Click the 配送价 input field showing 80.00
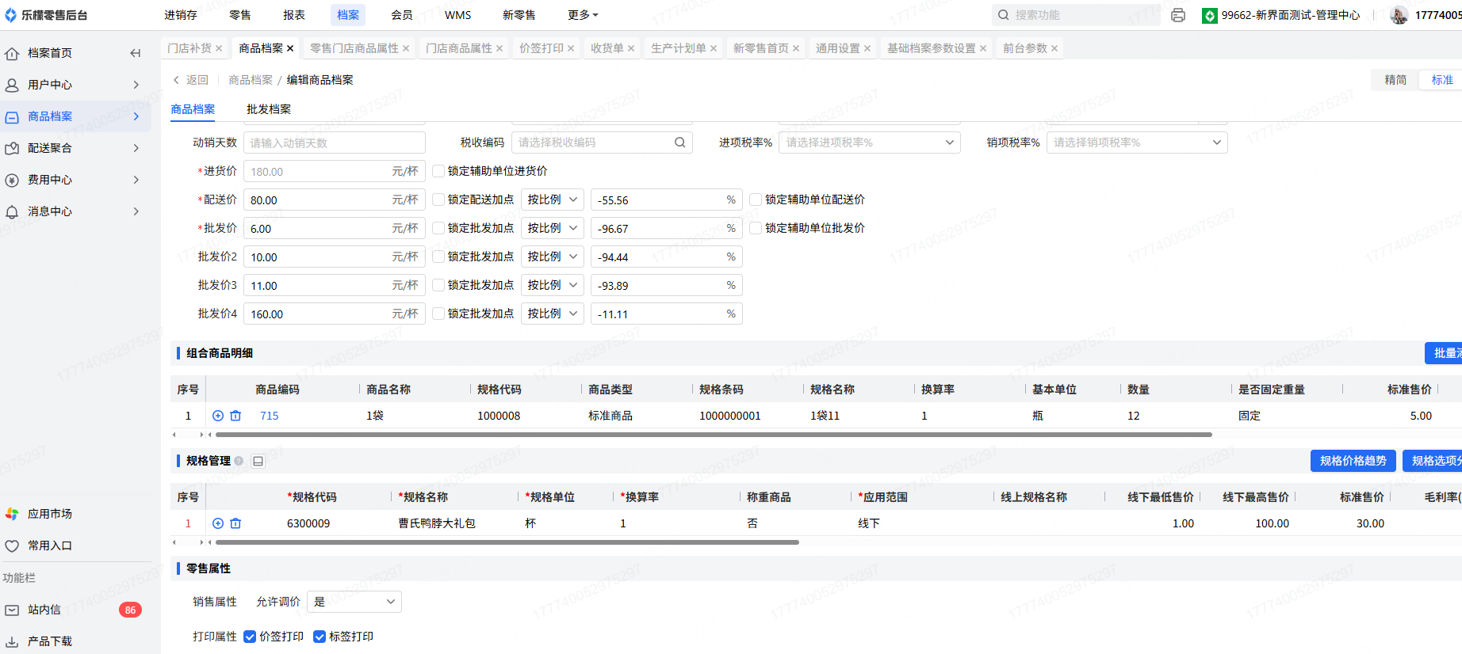Image resolution: width=1462 pixels, height=654 pixels. (334, 200)
